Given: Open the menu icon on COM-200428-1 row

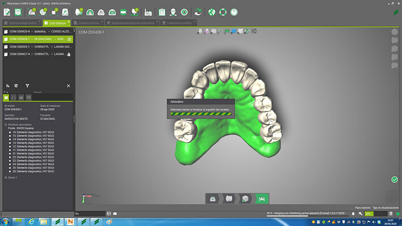Looking at the screenshot, I should (x=69, y=39).
